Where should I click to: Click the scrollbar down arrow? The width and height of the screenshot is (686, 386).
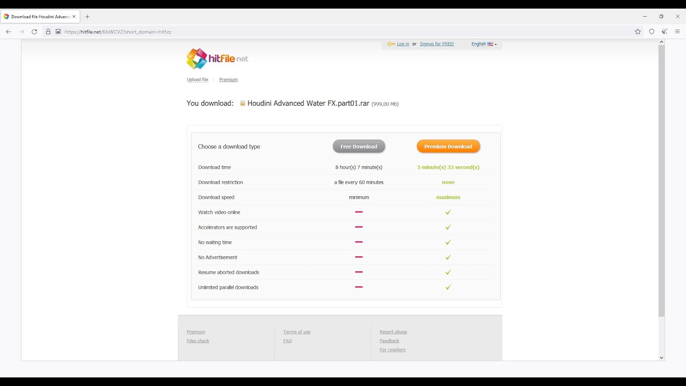[661, 358]
